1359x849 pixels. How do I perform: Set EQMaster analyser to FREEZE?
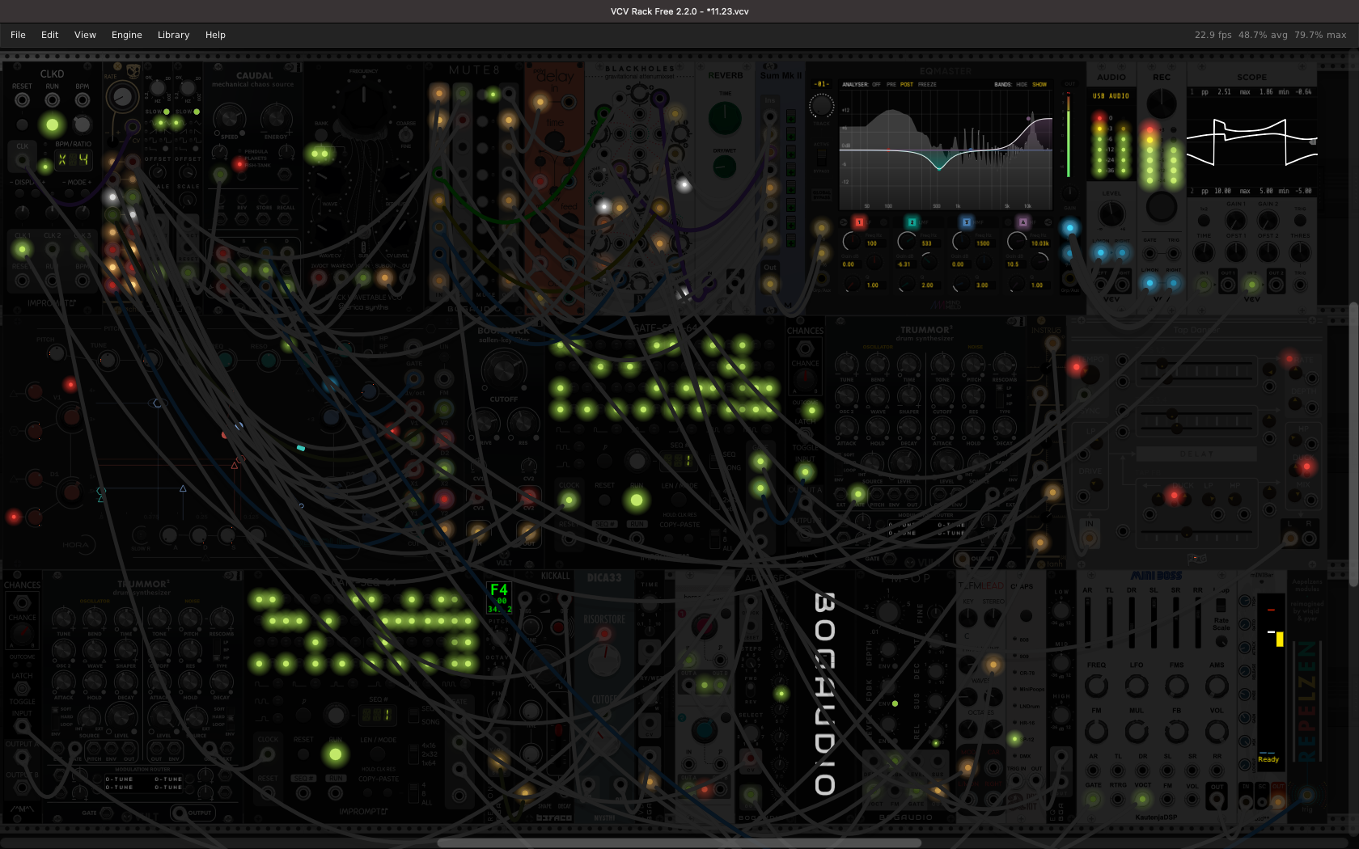927,84
